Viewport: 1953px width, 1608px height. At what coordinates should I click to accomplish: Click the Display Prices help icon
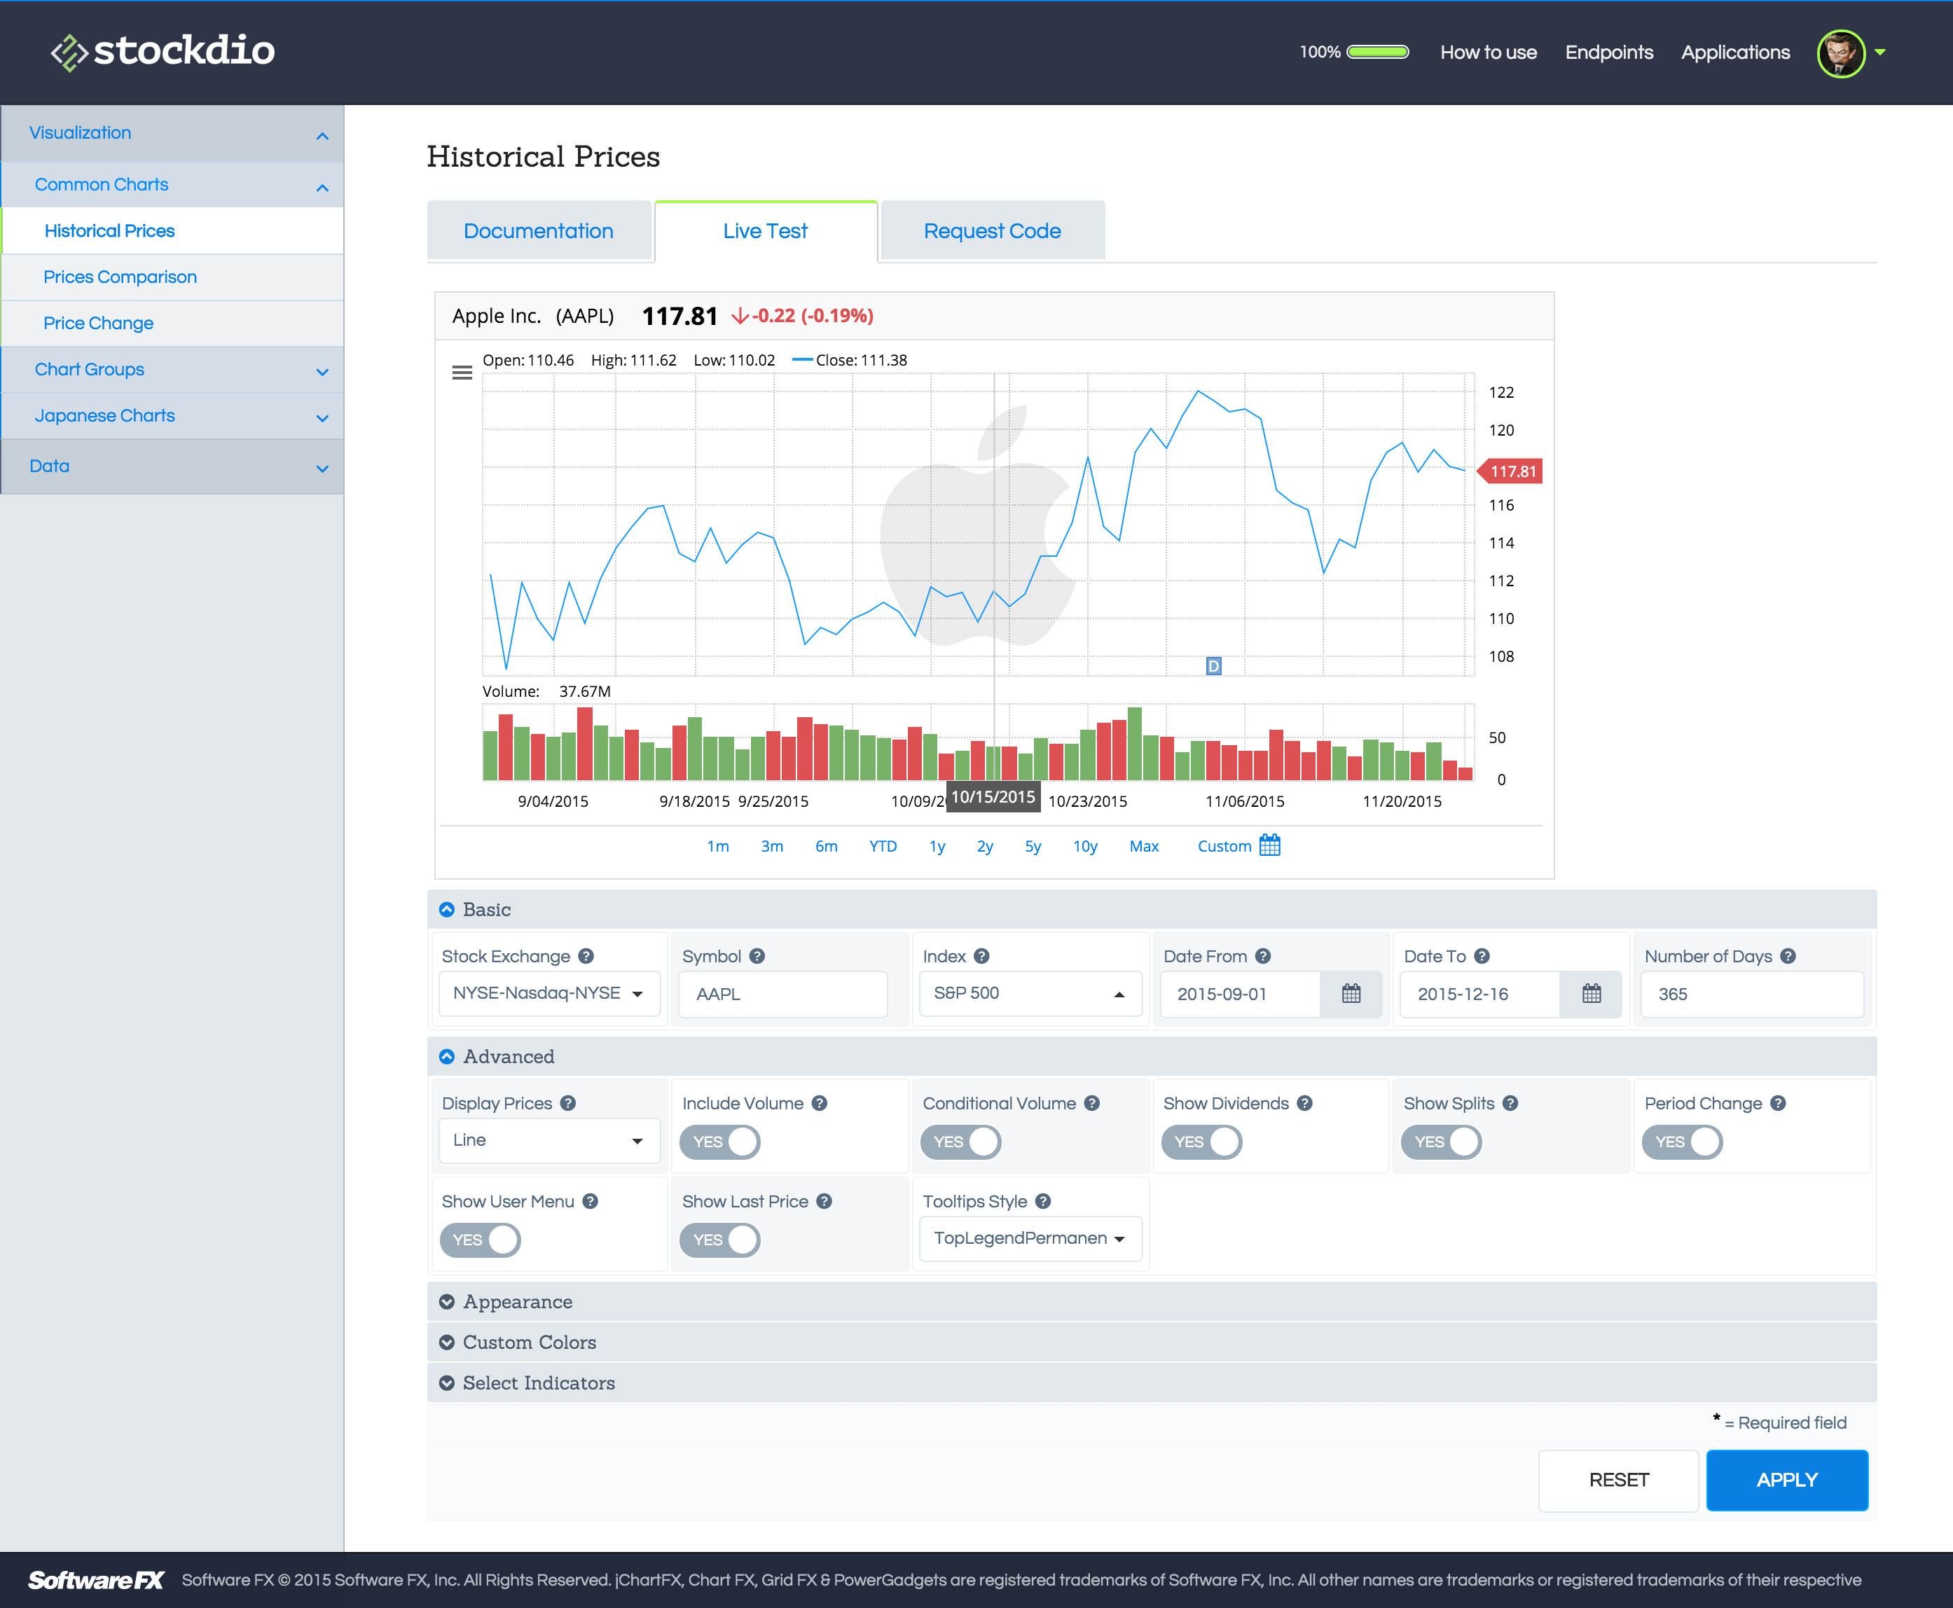(x=568, y=1103)
